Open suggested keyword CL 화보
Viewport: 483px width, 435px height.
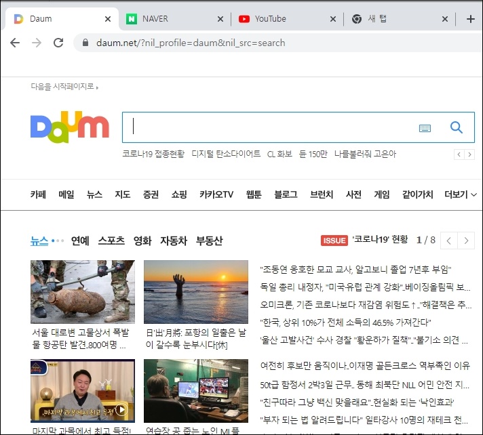pos(279,154)
